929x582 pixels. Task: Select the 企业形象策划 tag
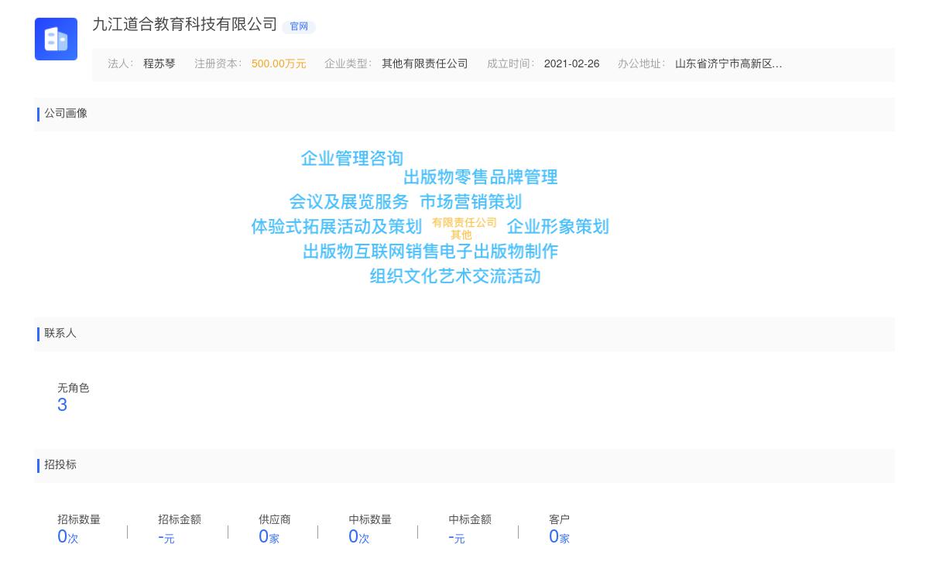[x=557, y=227]
